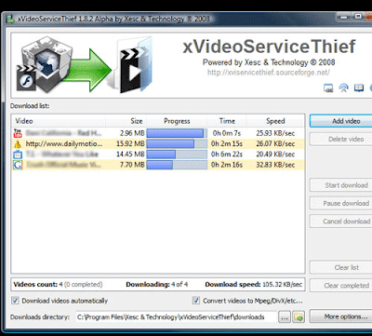The width and height of the screenshot is (372, 336).
Task: Click the app icon in the title bar
Action: (11, 20)
